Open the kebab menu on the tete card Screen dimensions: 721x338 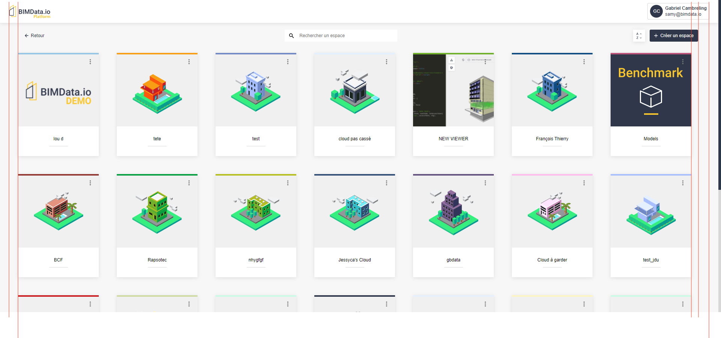(x=189, y=62)
